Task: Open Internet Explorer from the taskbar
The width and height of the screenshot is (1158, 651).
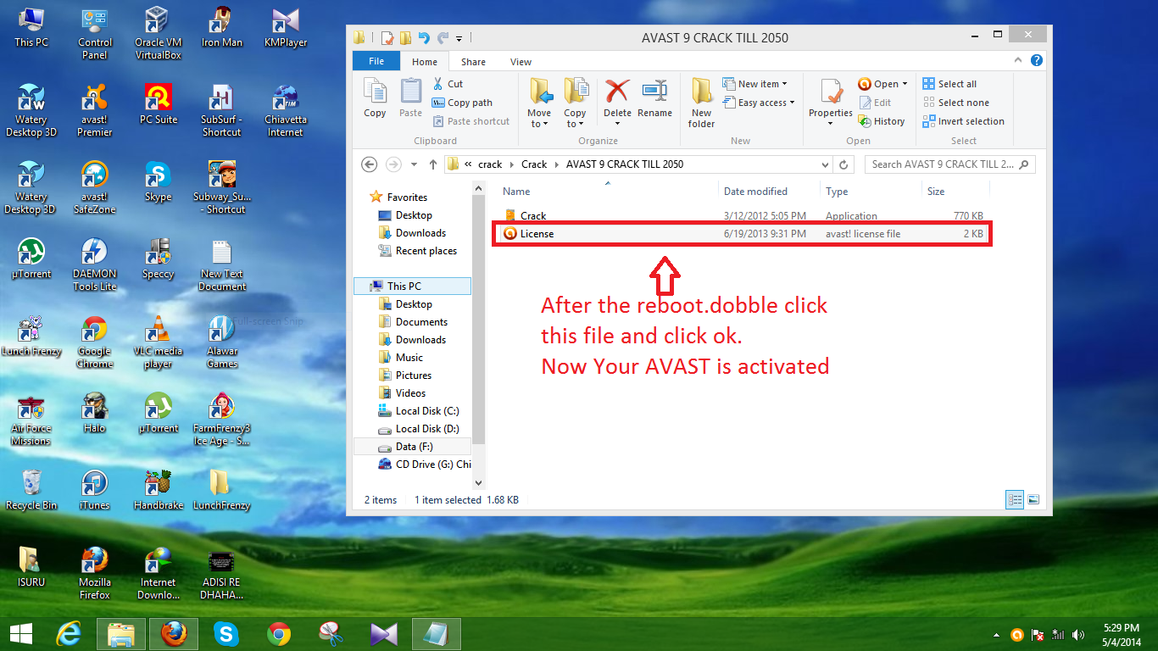Action: coord(69,633)
